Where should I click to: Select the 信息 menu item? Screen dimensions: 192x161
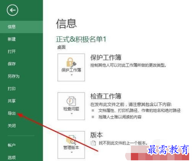[x=21, y=27]
